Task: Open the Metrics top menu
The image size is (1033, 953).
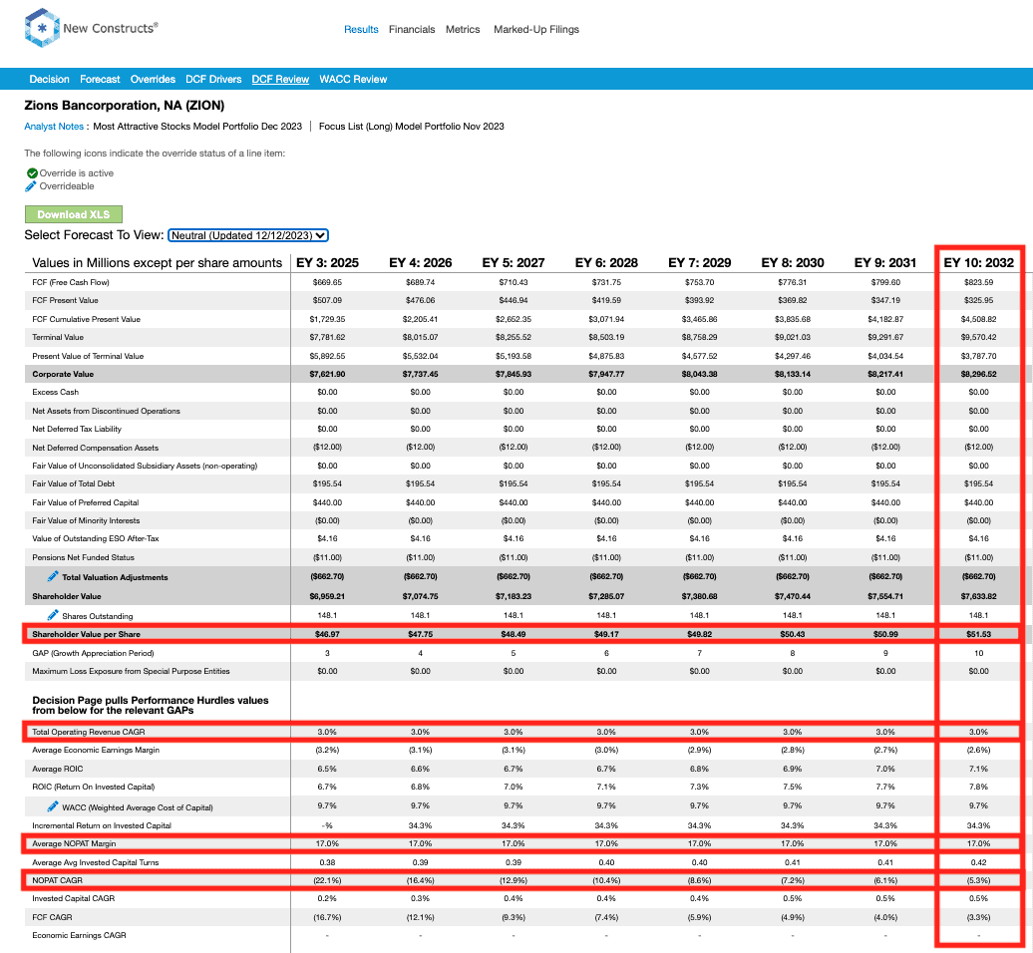Action: click(463, 30)
